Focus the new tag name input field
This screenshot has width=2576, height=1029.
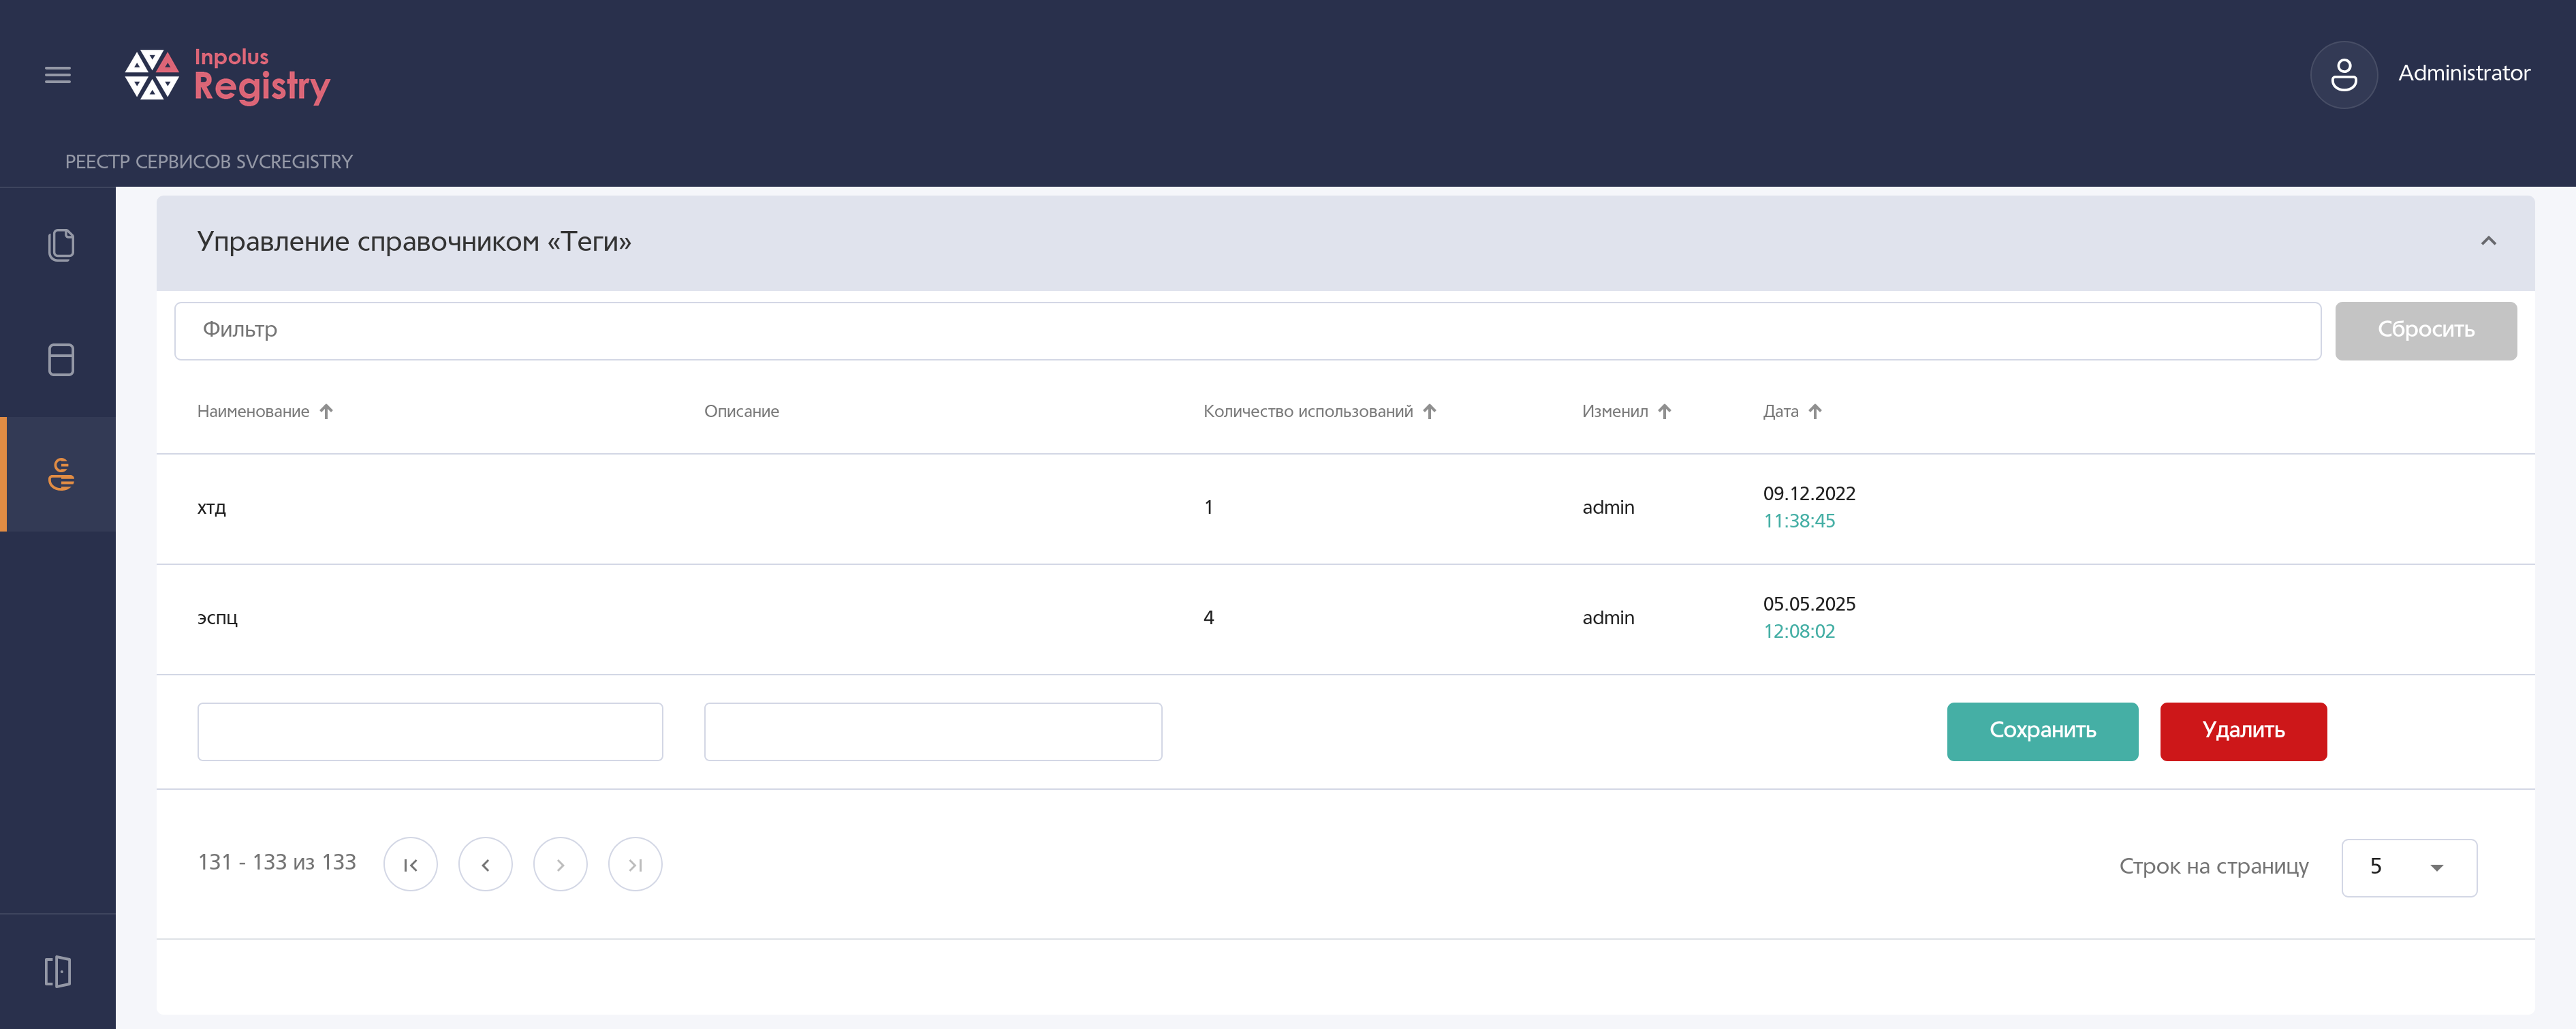coord(430,731)
